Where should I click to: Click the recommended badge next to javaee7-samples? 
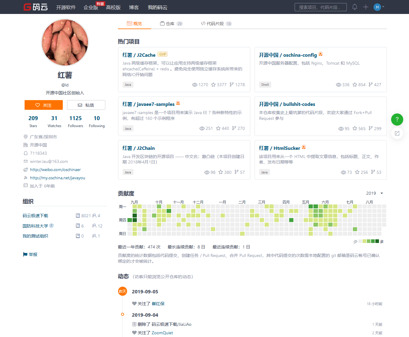click(178, 103)
